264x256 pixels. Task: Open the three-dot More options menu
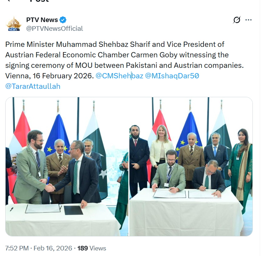(249, 20)
